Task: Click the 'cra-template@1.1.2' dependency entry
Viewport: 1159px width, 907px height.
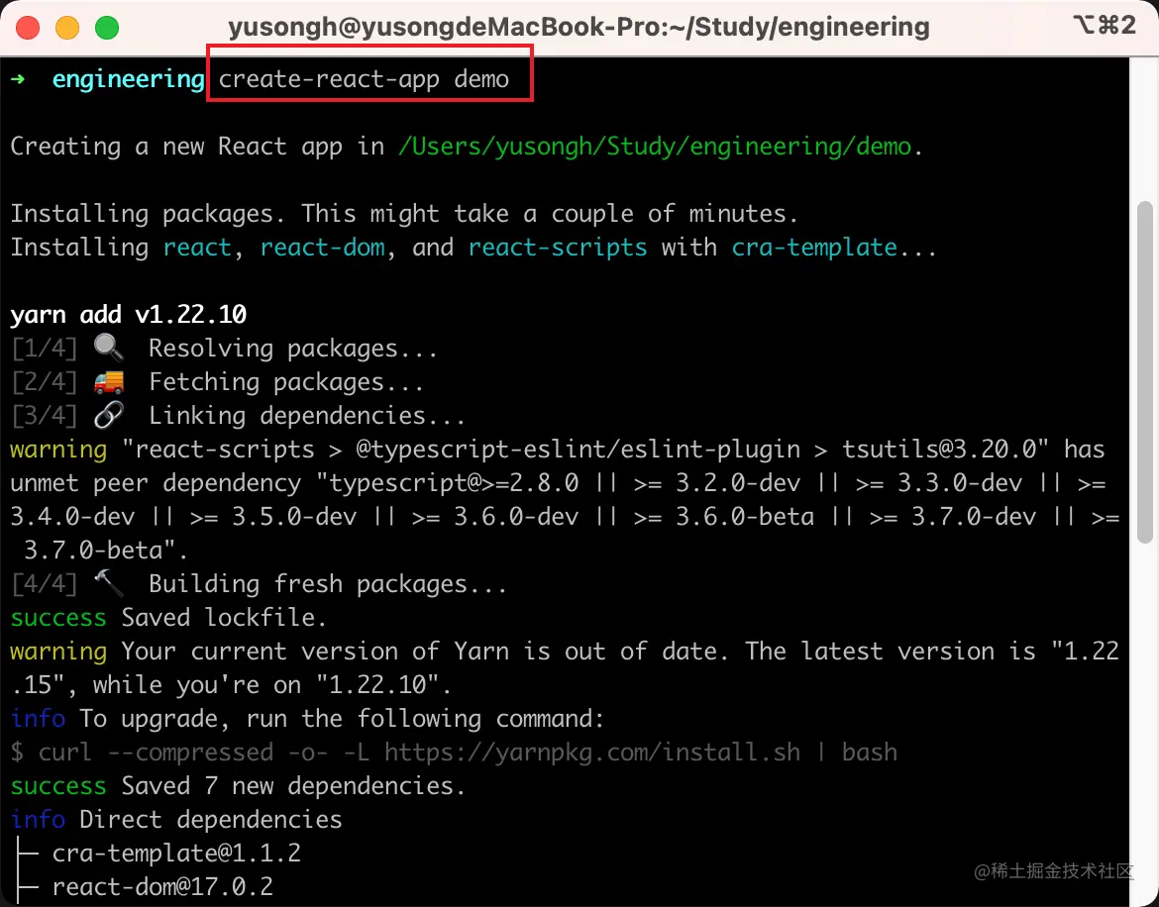Action: [x=176, y=854]
